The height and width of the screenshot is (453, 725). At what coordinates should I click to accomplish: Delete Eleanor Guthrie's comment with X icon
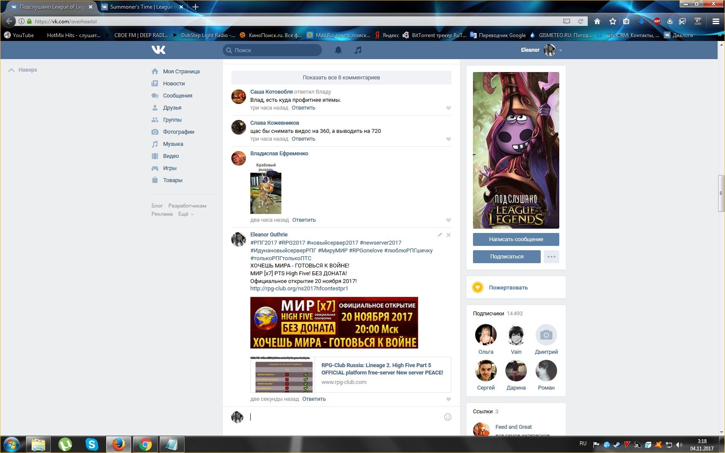[x=448, y=235]
